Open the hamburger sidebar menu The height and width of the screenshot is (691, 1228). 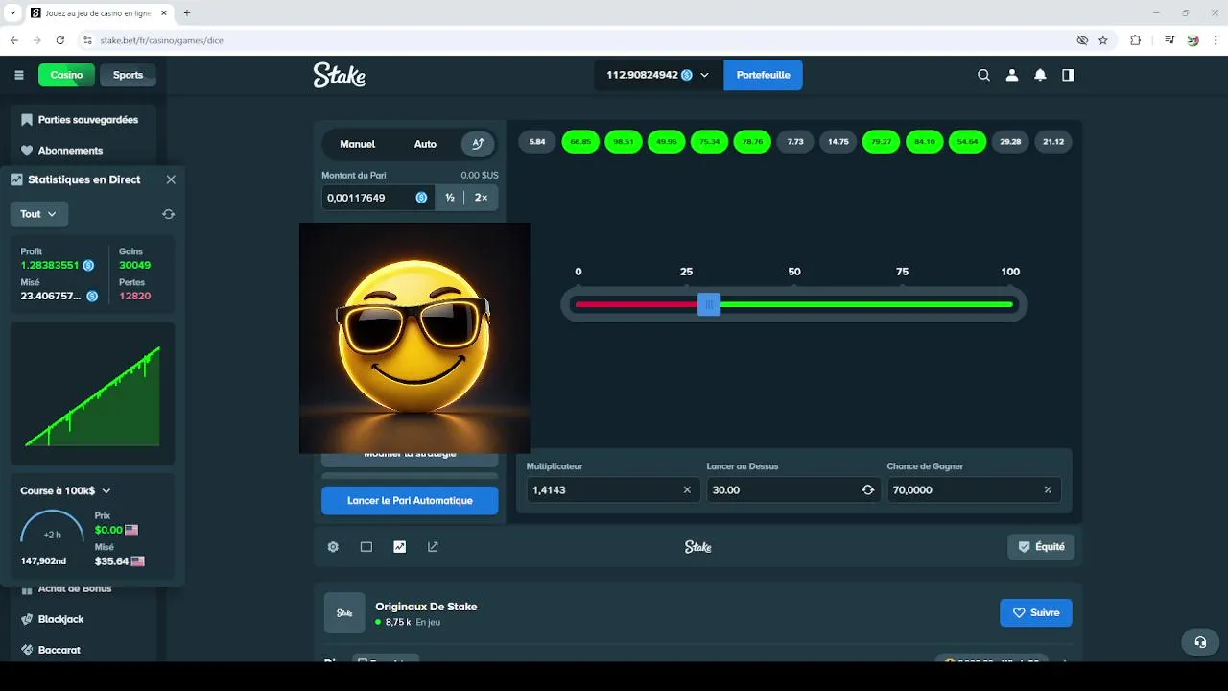click(19, 75)
